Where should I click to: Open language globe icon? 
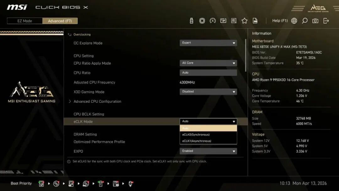coord(294,21)
